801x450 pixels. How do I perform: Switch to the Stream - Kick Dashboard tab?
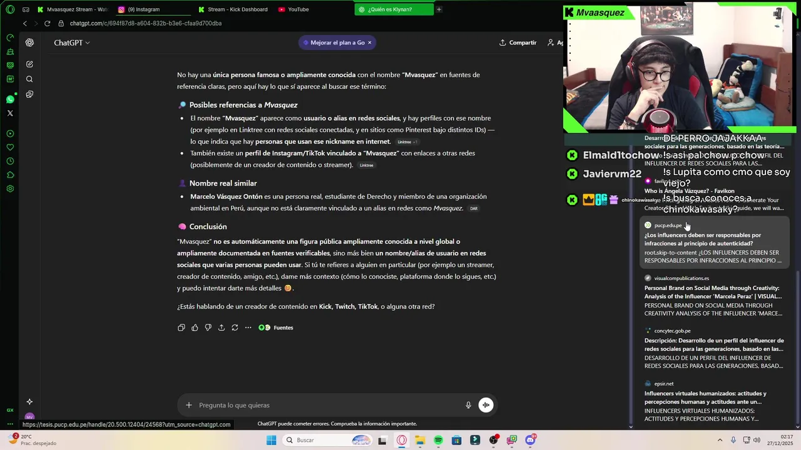click(x=233, y=9)
